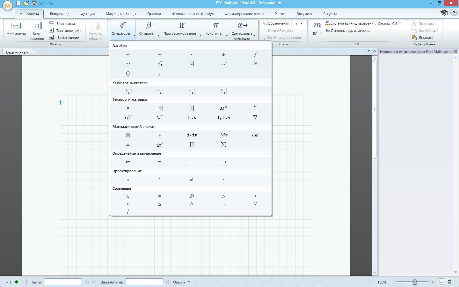The width and height of the screenshot is (459, 287).
Task: Insert the parentheses operator
Action: [x=128, y=73]
